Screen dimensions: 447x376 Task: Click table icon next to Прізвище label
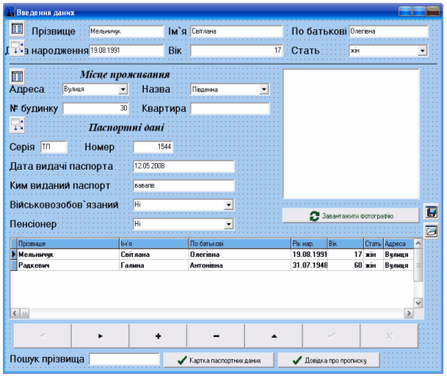[17, 30]
